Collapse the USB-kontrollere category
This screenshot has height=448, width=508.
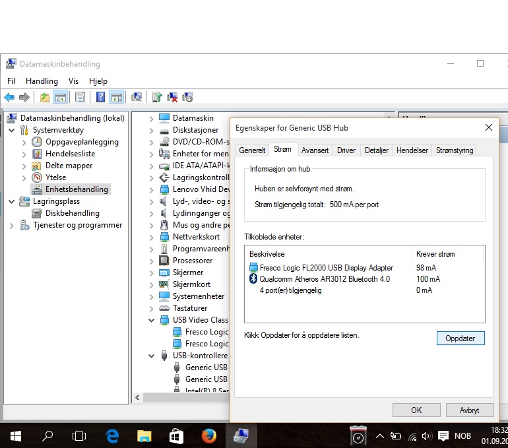pyautogui.click(x=151, y=356)
